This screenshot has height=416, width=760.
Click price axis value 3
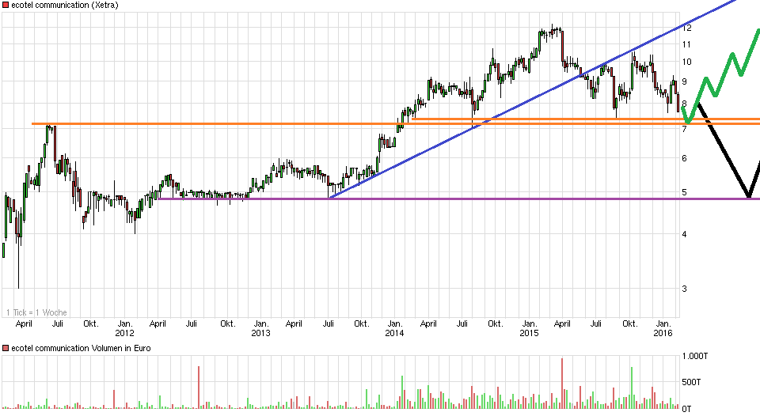tap(685, 289)
